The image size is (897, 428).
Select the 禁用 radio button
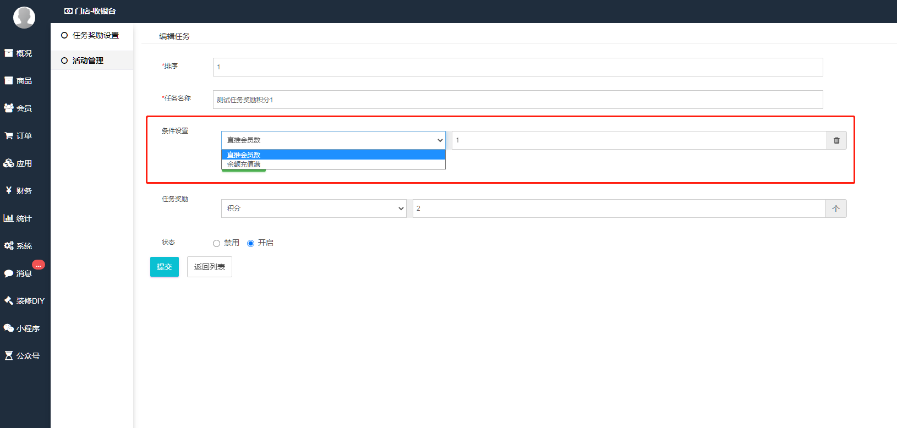[217, 243]
